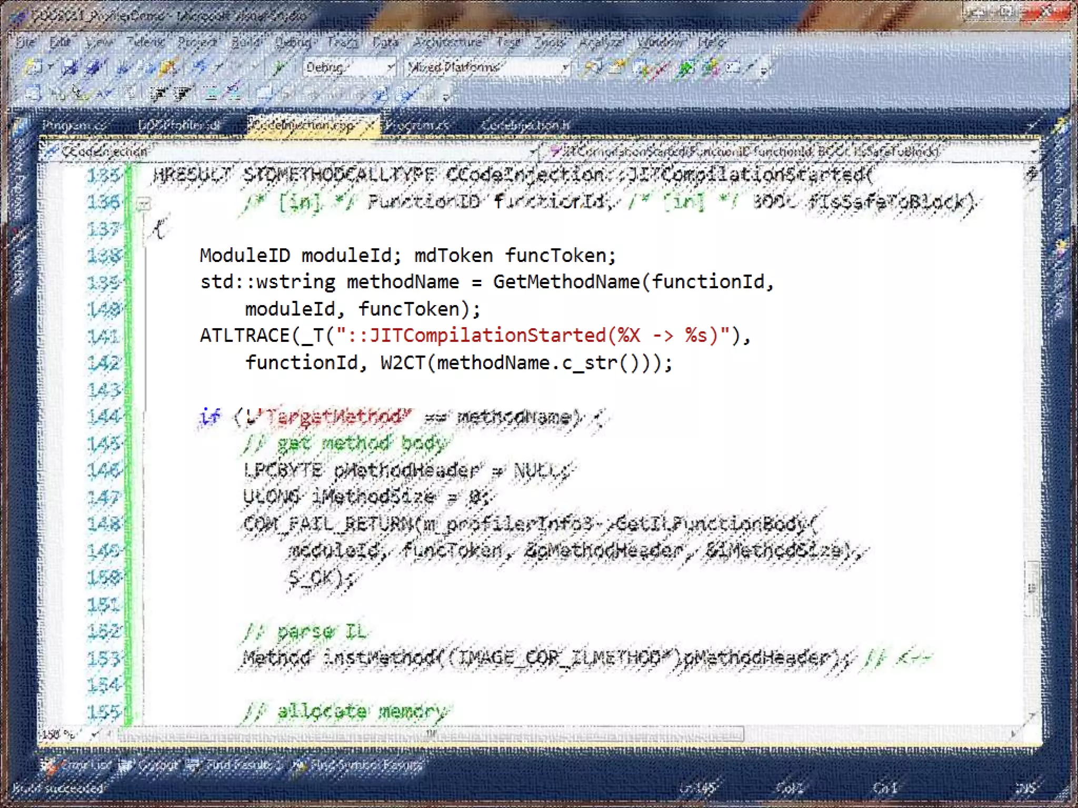Open the Architecture menu
The image size is (1078, 808).
click(447, 42)
